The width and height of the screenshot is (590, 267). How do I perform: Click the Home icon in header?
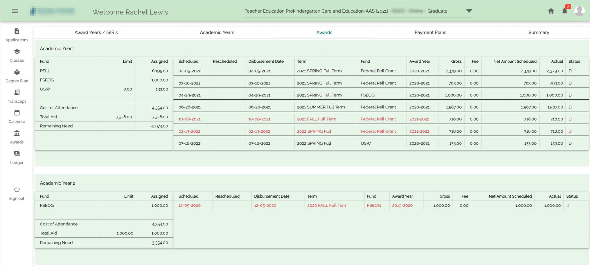coord(551,11)
